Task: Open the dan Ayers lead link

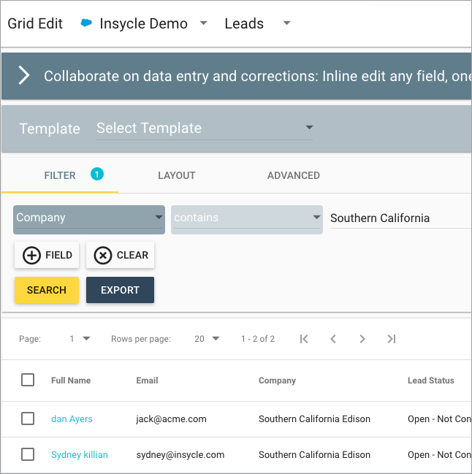Action: pos(72,419)
